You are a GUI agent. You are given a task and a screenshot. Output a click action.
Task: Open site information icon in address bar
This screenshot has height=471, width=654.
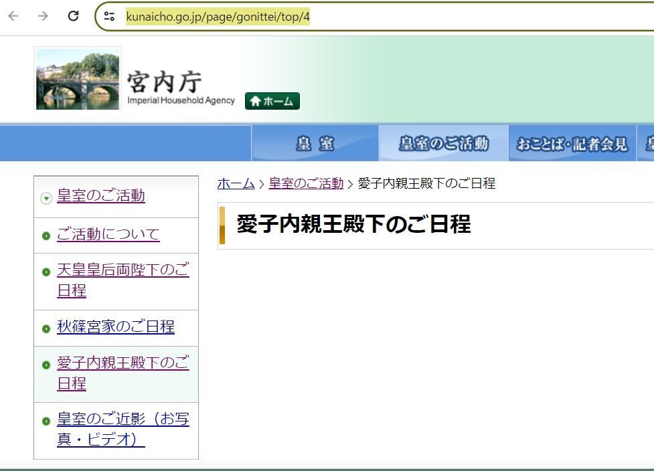[109, 16]
